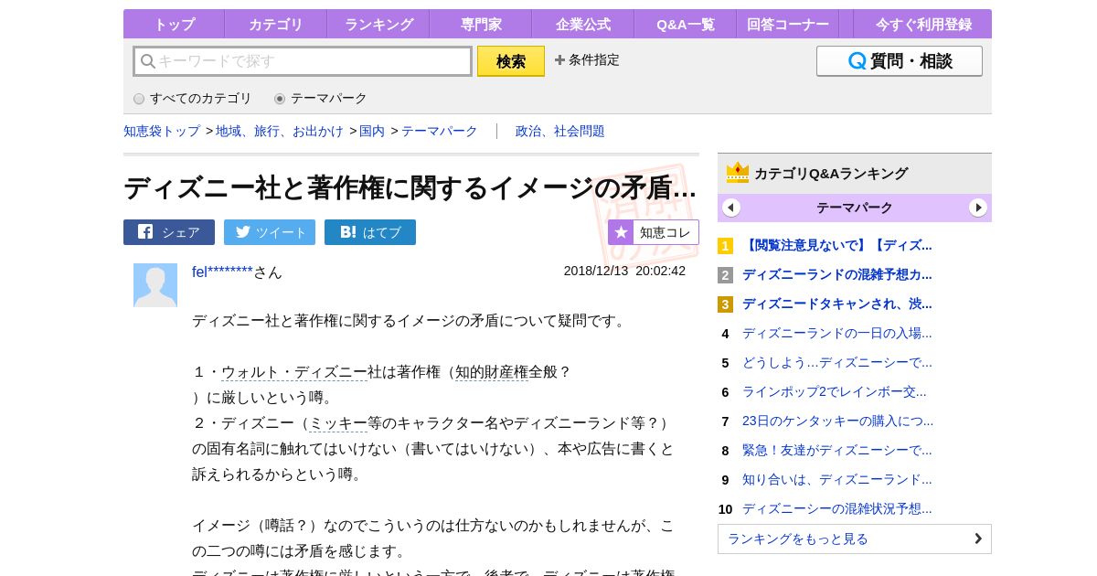1097x576 pixels.
Task: Open the 今すぐ利用登録 tab
Action: click(x=922, y=24)
